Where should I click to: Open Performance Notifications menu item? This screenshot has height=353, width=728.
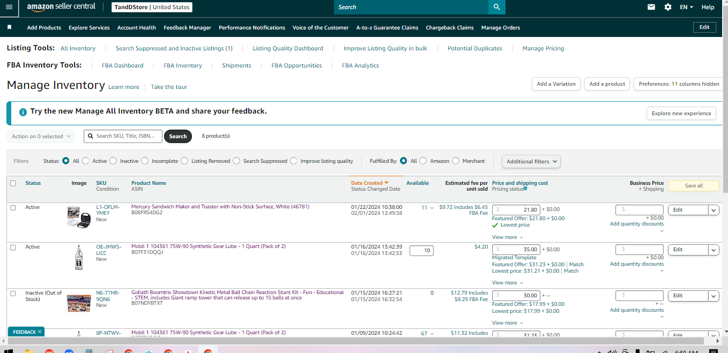click(x=252, y=27)
